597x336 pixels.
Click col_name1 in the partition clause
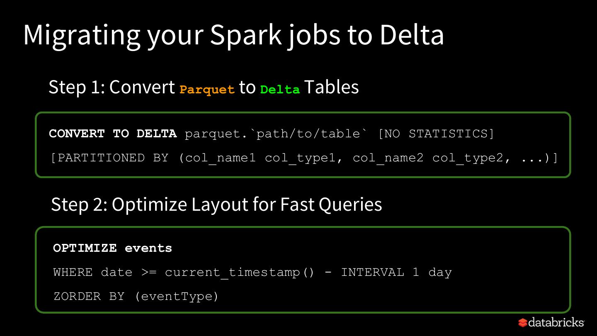tap(221, 158)
